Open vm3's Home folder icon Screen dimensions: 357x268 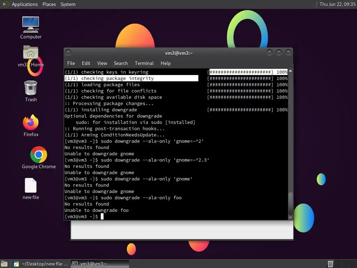click(31, 56)
